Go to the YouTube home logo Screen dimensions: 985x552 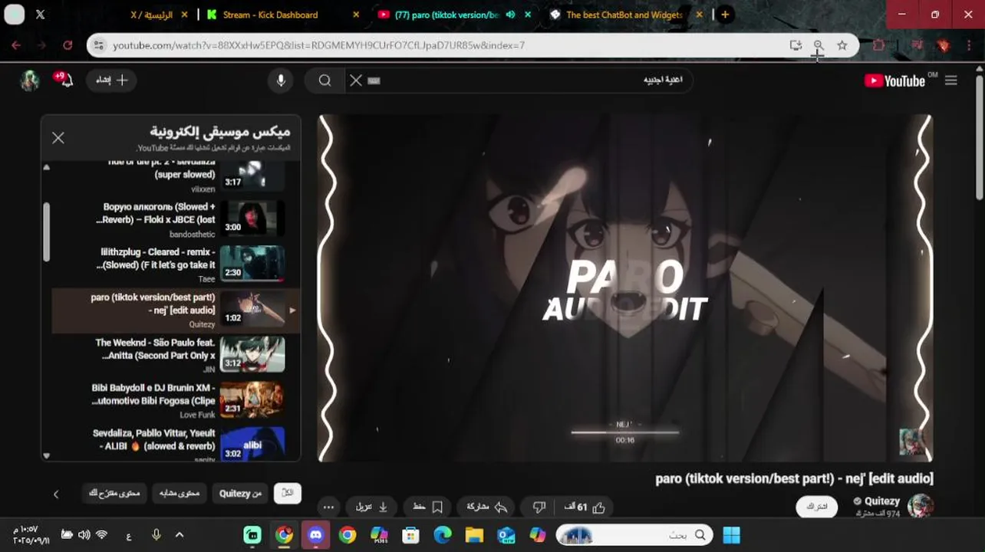895,80
